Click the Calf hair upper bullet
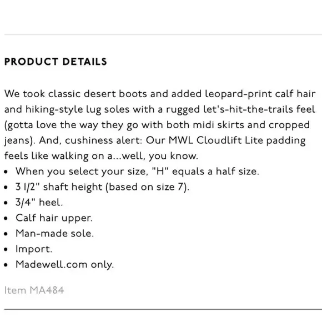This screenshot has width=322, height=322. [54, 218]
